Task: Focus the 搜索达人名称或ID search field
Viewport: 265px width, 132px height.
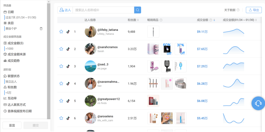Action: click(103, 10)
